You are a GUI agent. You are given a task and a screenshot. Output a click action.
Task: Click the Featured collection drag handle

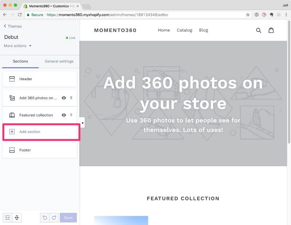coord(71,115)
